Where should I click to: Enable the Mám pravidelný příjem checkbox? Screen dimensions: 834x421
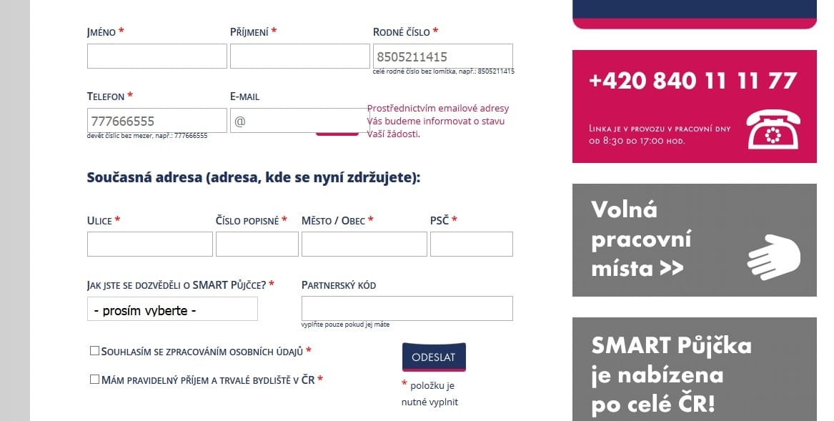pyautogui.click(x=94, y=380)
